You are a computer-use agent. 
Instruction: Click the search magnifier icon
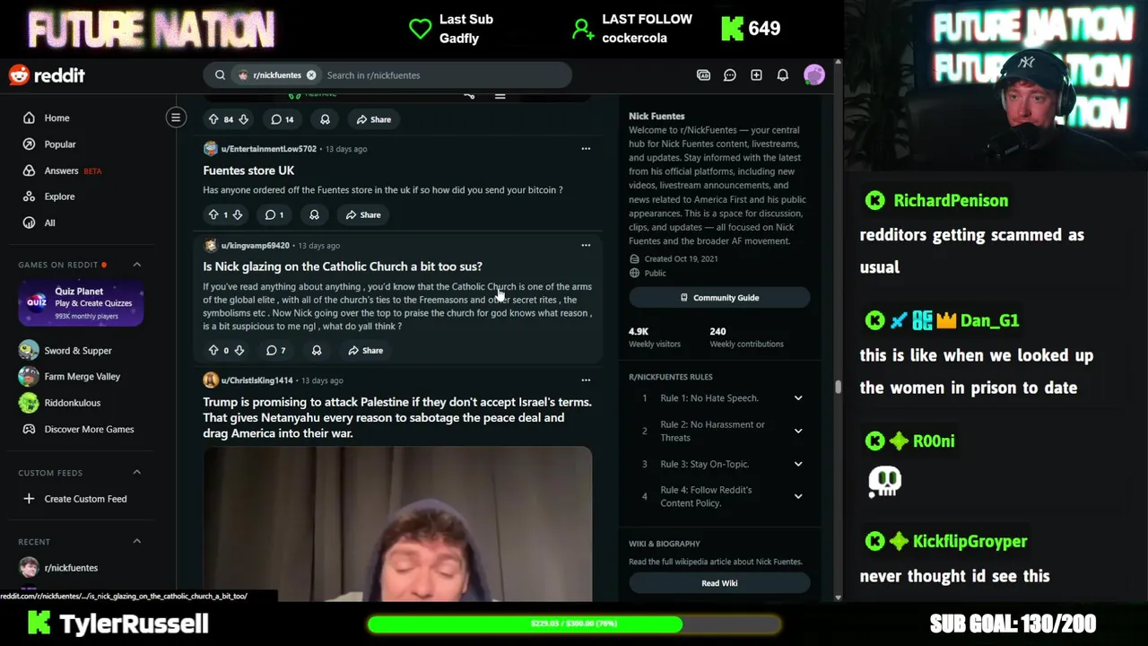click(x=220, y=75)
